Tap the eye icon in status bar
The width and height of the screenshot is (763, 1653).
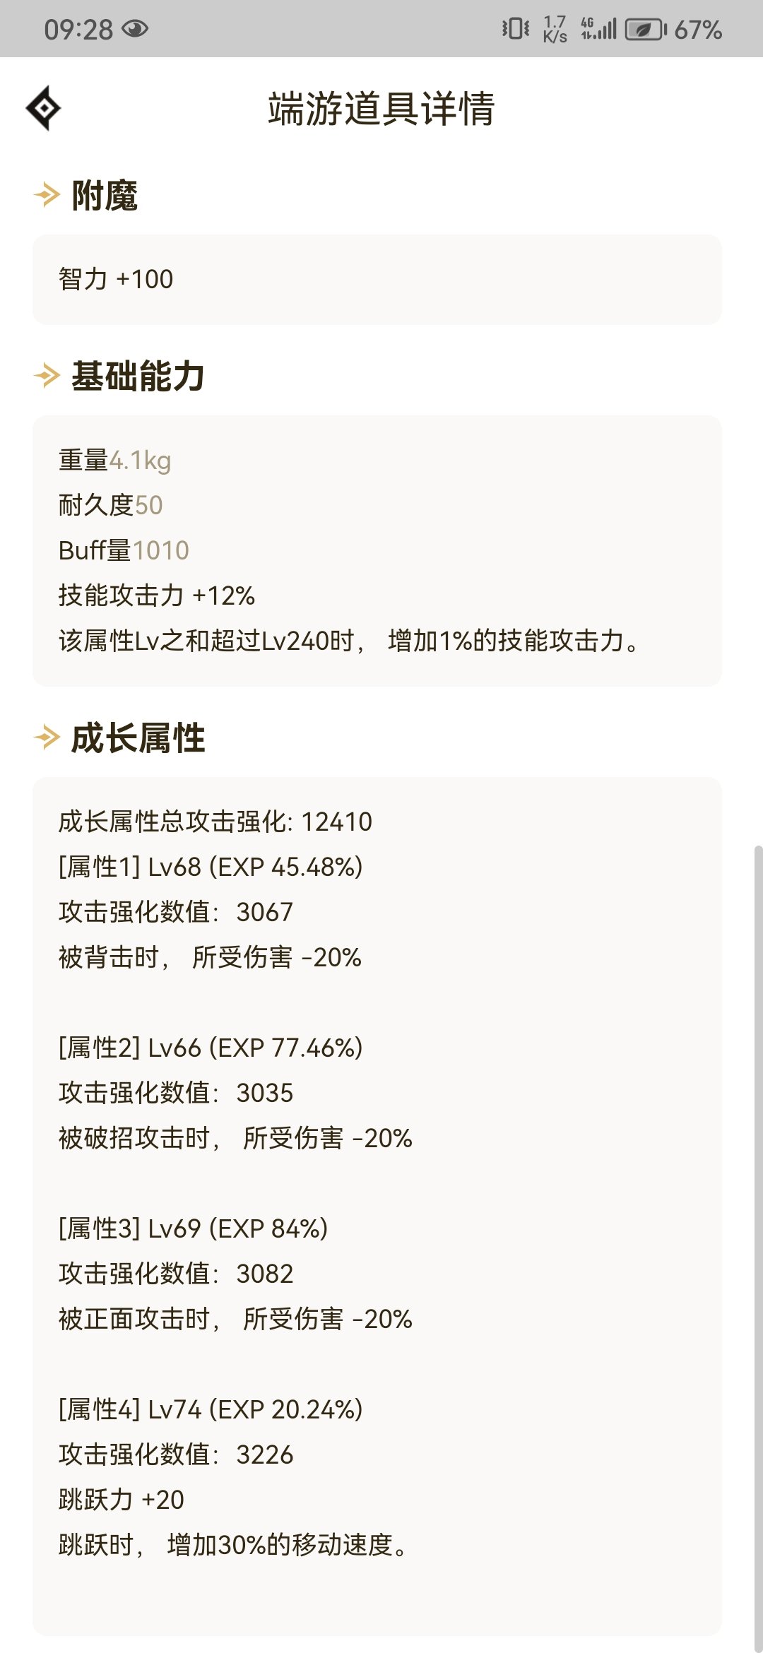click(135, 29)
